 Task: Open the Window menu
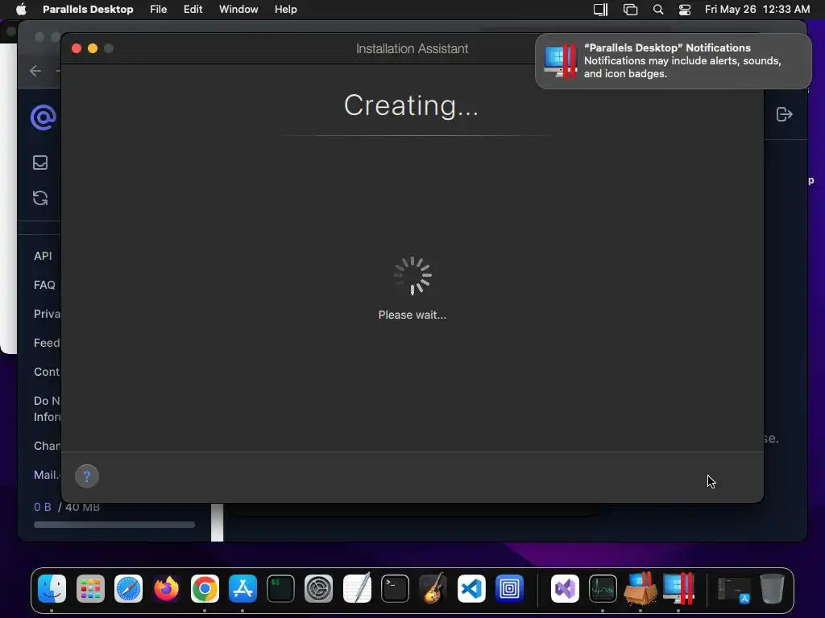tap(238, 10)
